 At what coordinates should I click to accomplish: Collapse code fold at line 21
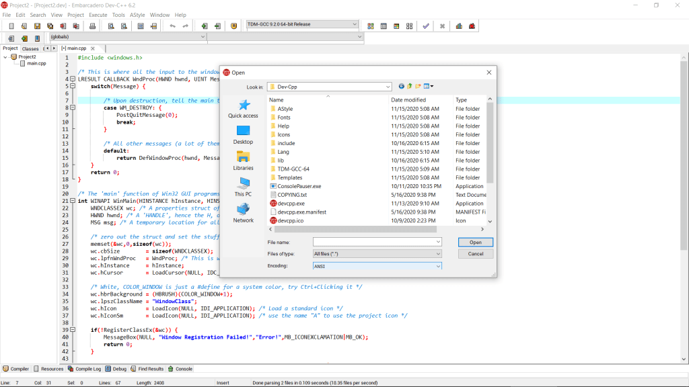[x=73, y=201]
